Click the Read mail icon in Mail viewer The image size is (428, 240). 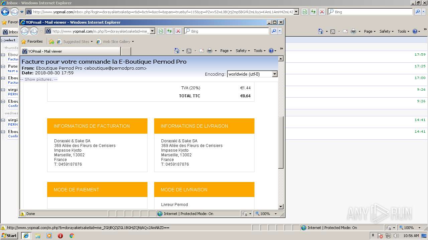(202, 51)
